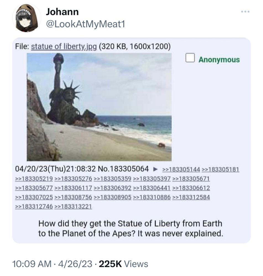Go to last backlink >>183313221
Image resolution: width=263 pixels, height=276 pixels.
pyautogui.click(x=73, y=206)
